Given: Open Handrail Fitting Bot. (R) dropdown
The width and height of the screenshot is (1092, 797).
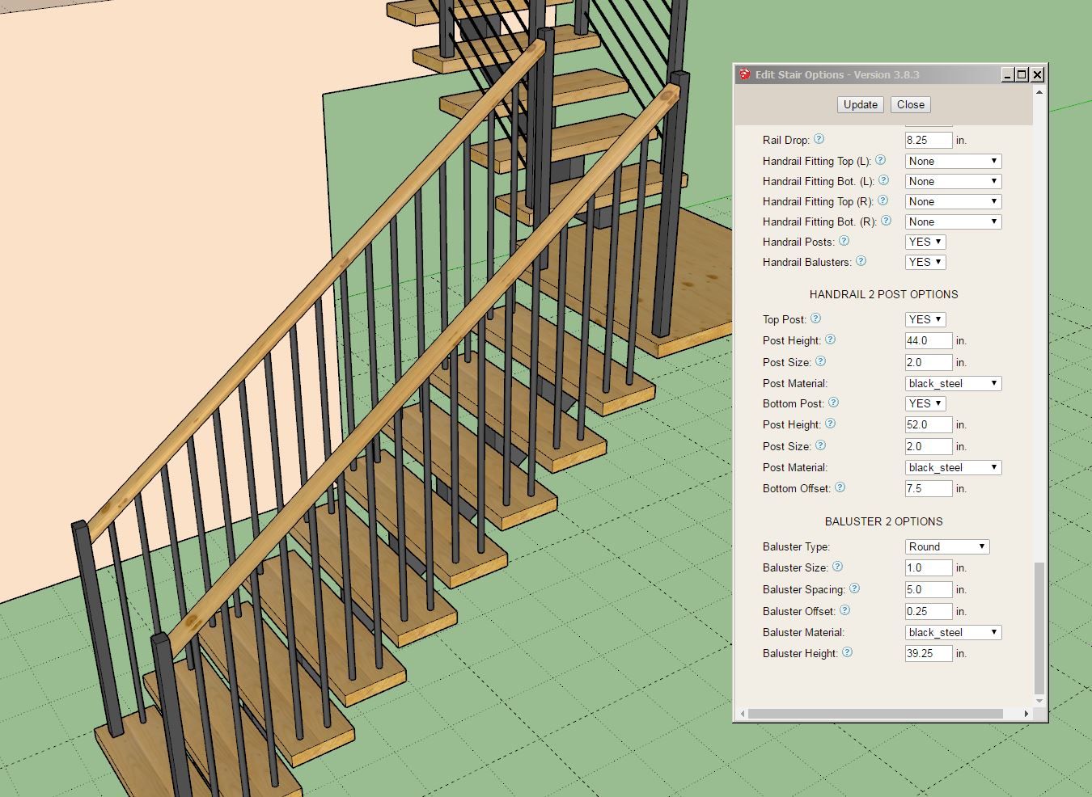Looking at the screenshot, I should [x=953, y=221].
